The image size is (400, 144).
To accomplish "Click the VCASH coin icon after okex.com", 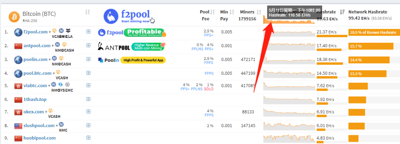I will point(50,111).
